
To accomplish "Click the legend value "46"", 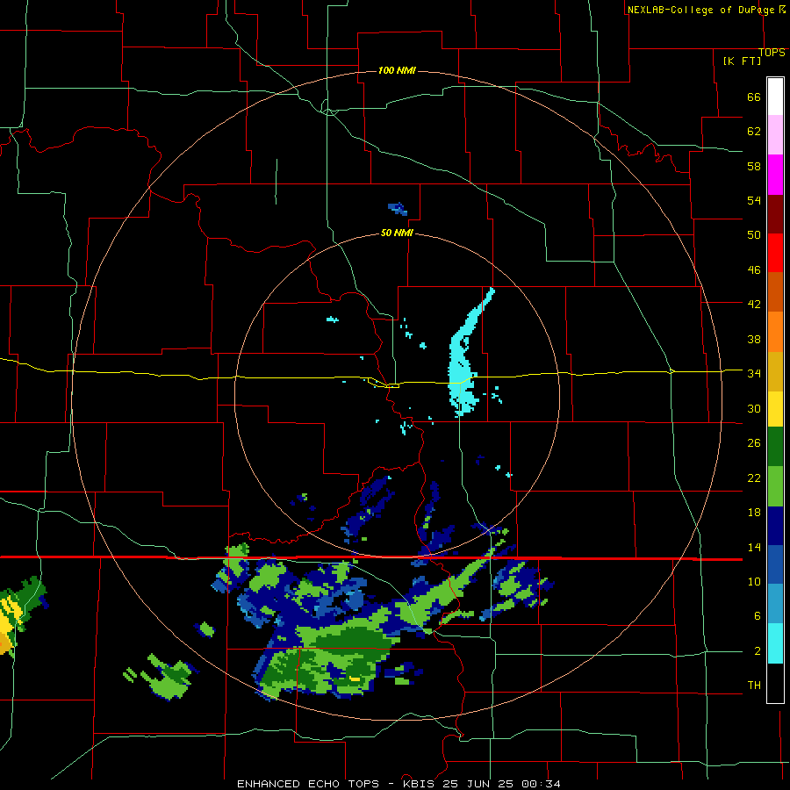I will tap(754, 270).
